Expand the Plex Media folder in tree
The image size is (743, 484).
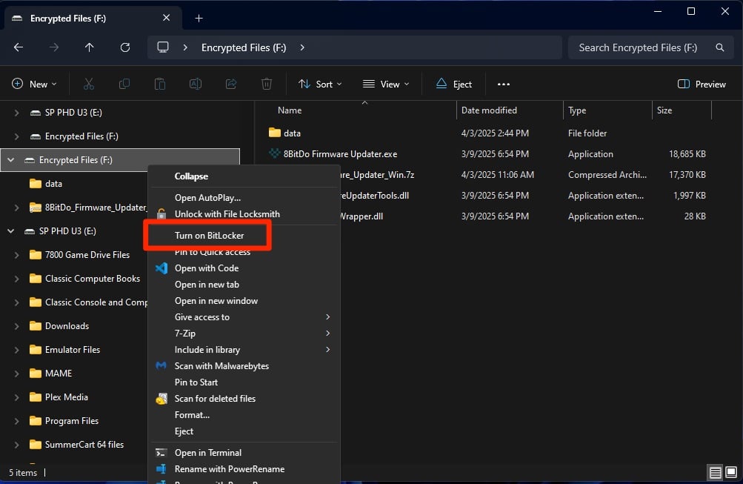pyautogui.click(x=16, y=397)
